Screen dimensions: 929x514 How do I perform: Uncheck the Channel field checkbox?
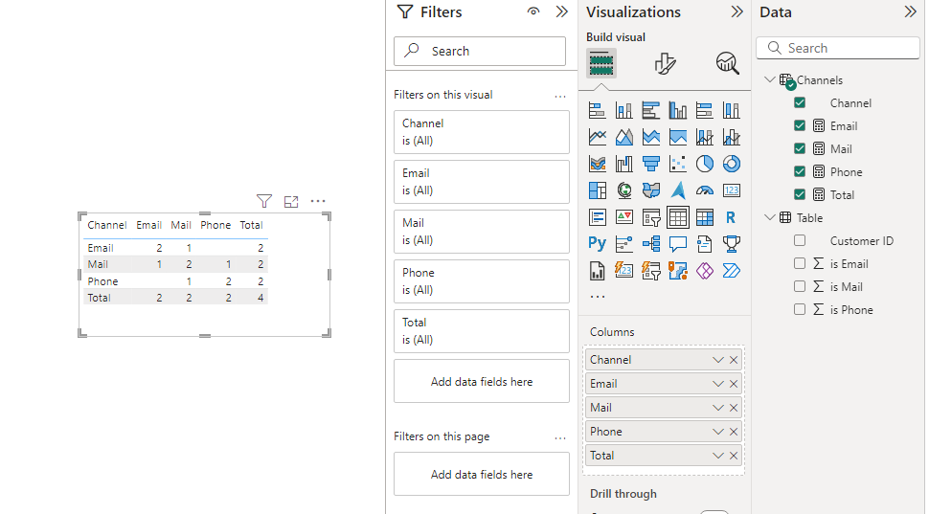pos(800,102)
